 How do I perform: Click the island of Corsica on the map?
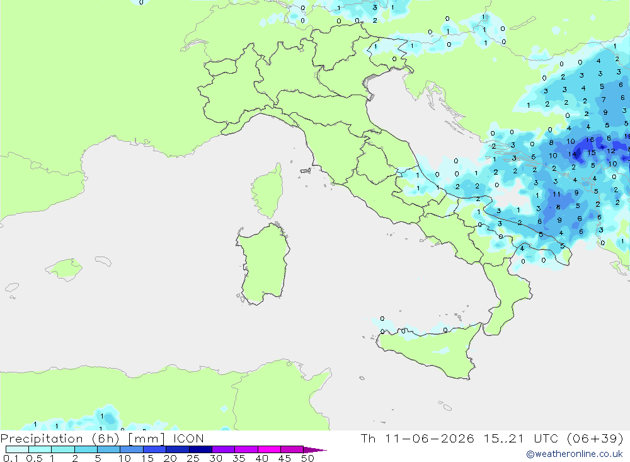pos(268,192)
